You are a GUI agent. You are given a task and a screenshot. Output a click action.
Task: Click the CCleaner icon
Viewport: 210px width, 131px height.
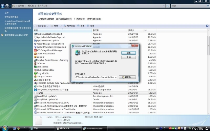click(x=35, y=64)
